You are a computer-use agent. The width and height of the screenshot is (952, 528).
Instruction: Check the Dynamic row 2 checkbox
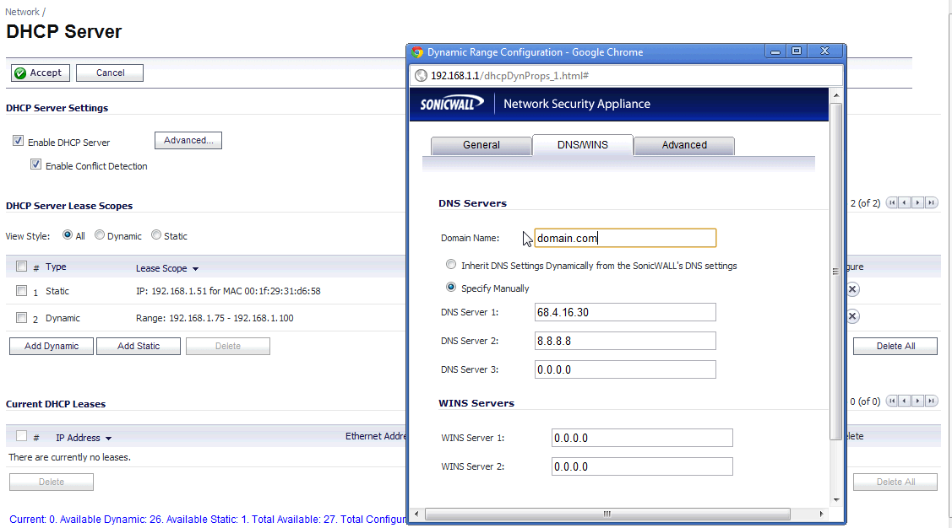click(21, 317)
